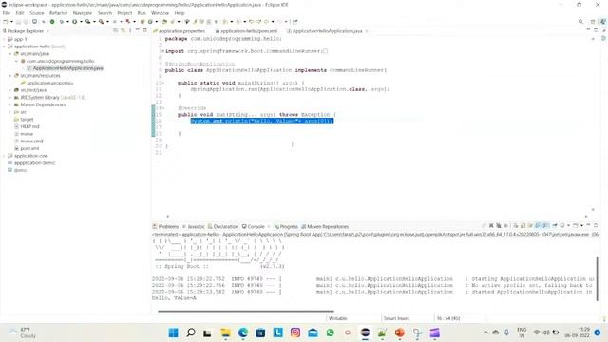Click the console horizontal scrollbar
608x342 pixels.
[246, 311]
